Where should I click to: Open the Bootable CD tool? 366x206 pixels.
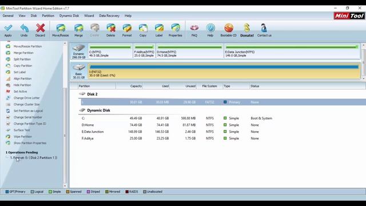(229, 28)
